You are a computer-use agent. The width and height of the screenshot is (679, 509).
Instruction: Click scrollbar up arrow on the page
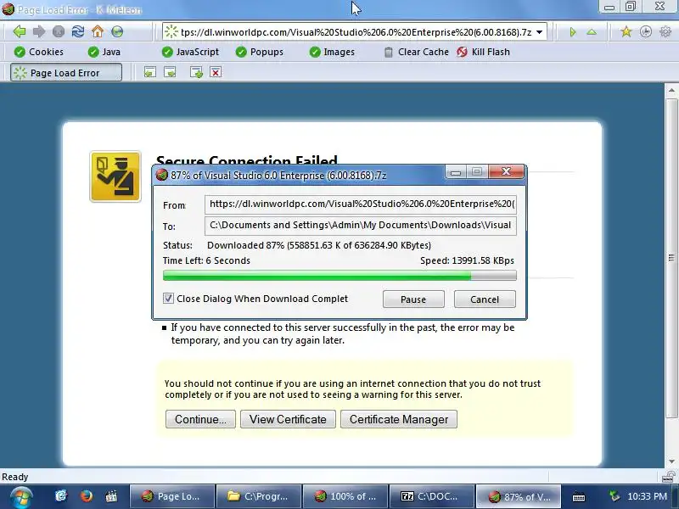coord(671,91)
